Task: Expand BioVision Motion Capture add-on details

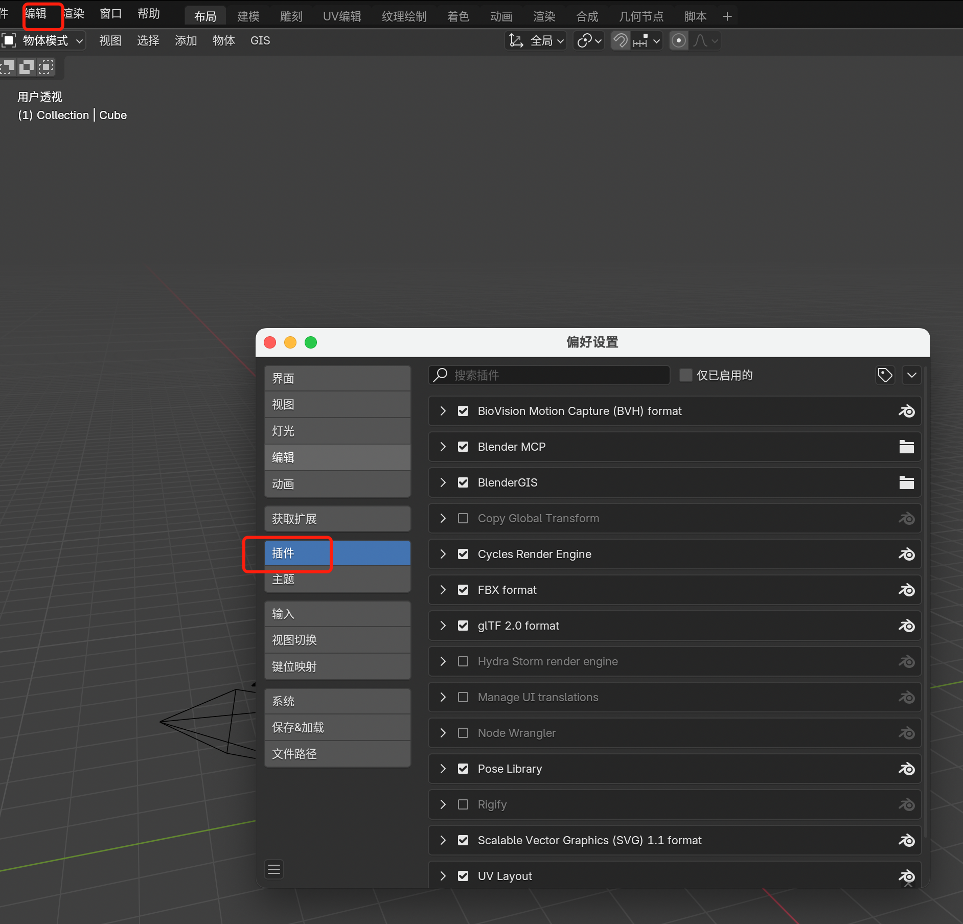Action: (x=443, y=411)
